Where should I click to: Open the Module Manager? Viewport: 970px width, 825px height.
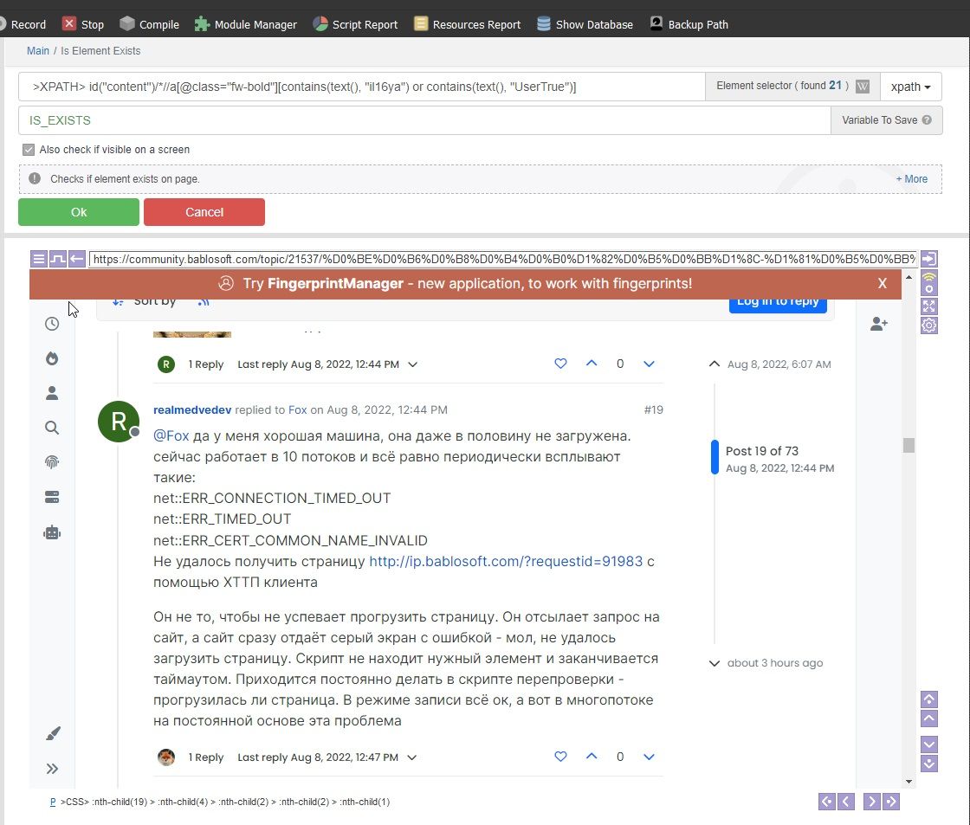click(246, 24)
